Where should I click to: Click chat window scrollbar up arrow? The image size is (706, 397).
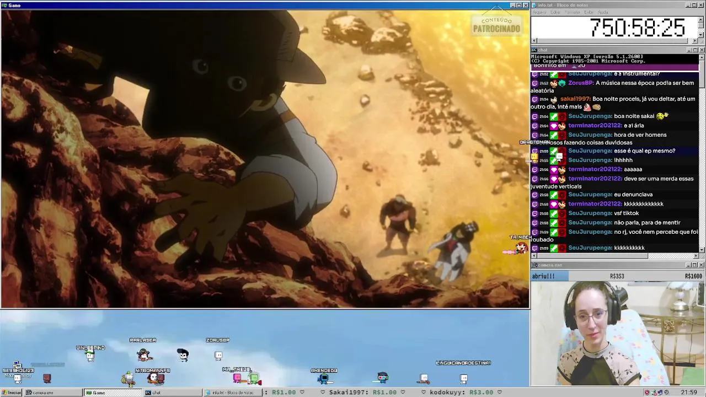702,57
